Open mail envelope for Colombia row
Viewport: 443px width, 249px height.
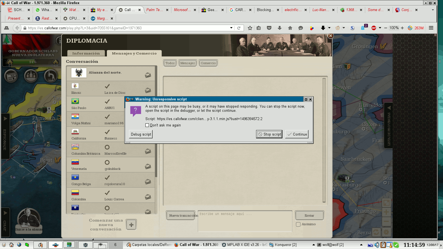coord(148,197)
